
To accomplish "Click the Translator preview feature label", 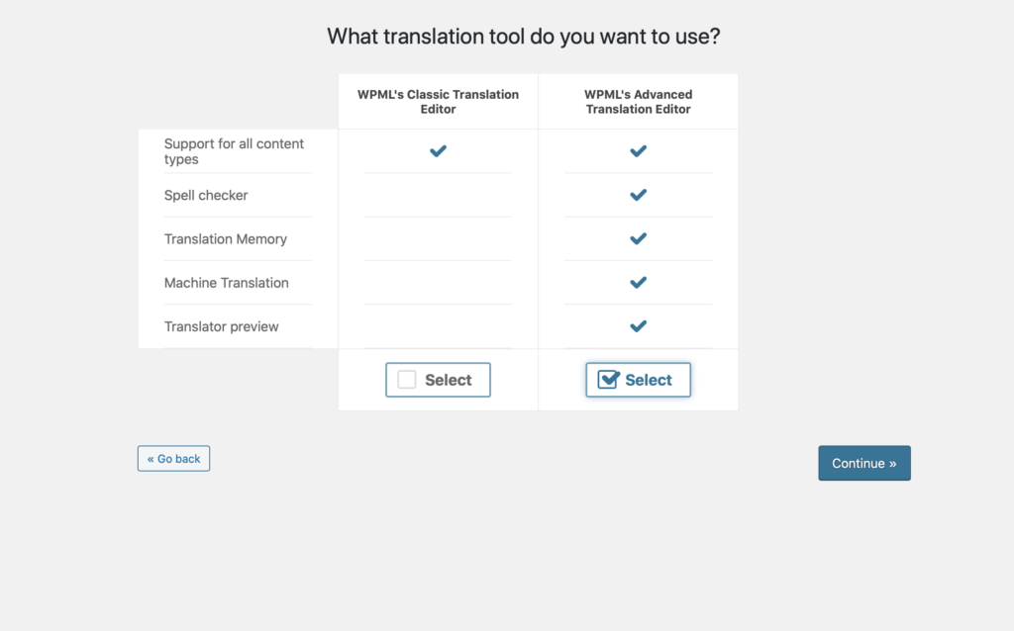I will point(221,326).
